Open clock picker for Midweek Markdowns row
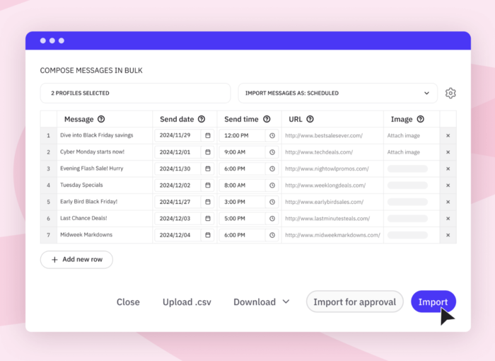Viewport: 495px width, 361px height. [272, 235]
